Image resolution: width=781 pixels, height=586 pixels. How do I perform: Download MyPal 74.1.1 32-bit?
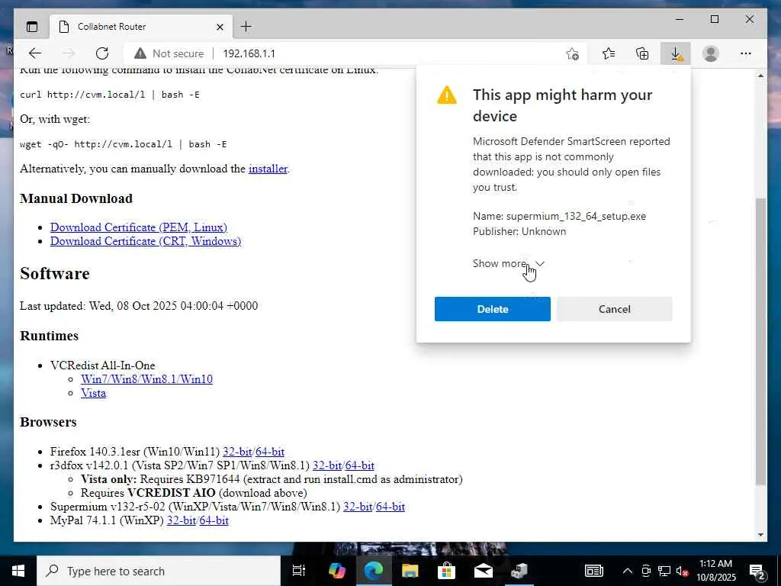(182, 520)
